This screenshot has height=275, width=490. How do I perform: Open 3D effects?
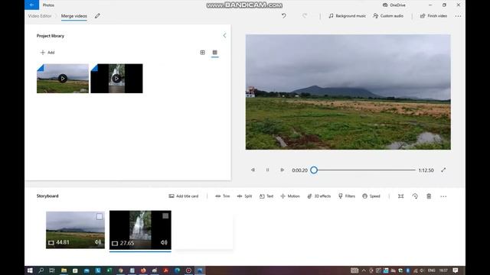pyautogui.click(x=319, y=196)
